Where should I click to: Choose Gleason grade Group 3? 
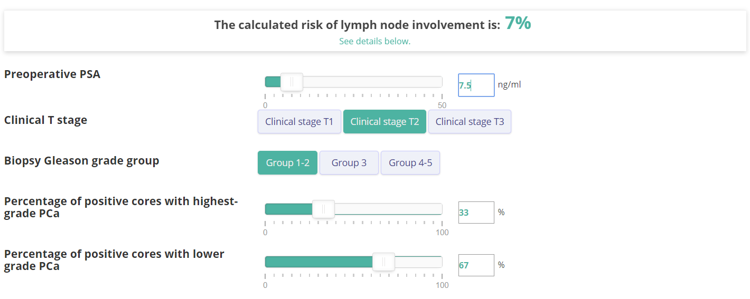349,162
